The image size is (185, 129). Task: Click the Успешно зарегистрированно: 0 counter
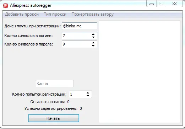(53, 108)
